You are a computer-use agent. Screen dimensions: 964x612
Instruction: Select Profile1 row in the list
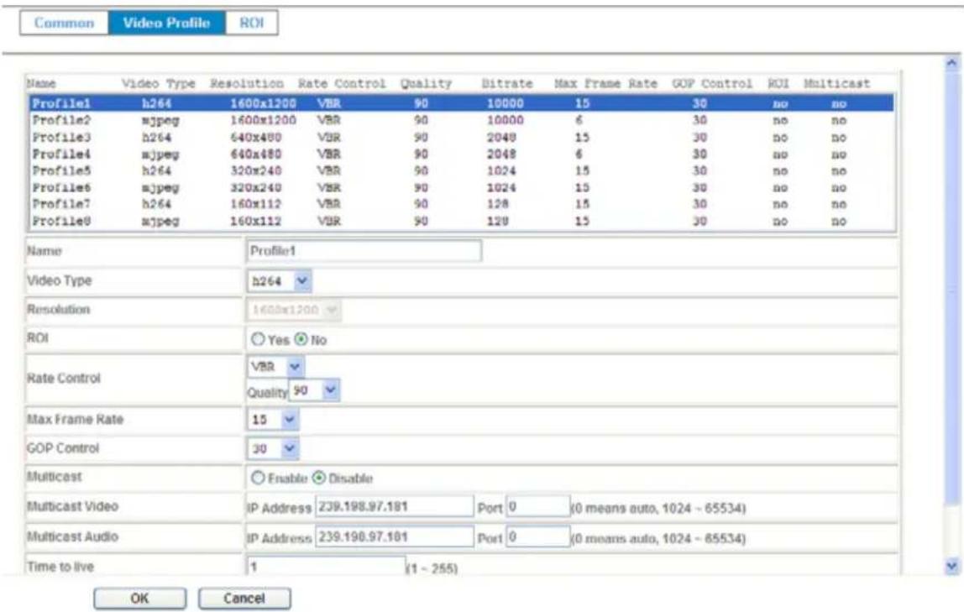461,103
